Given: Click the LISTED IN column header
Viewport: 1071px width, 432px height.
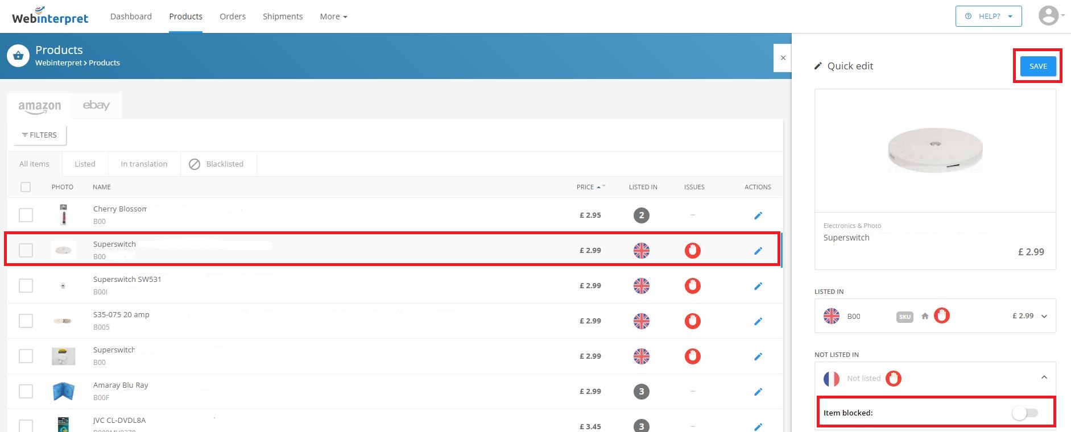Looking at the screenshot, I should 643,187.
